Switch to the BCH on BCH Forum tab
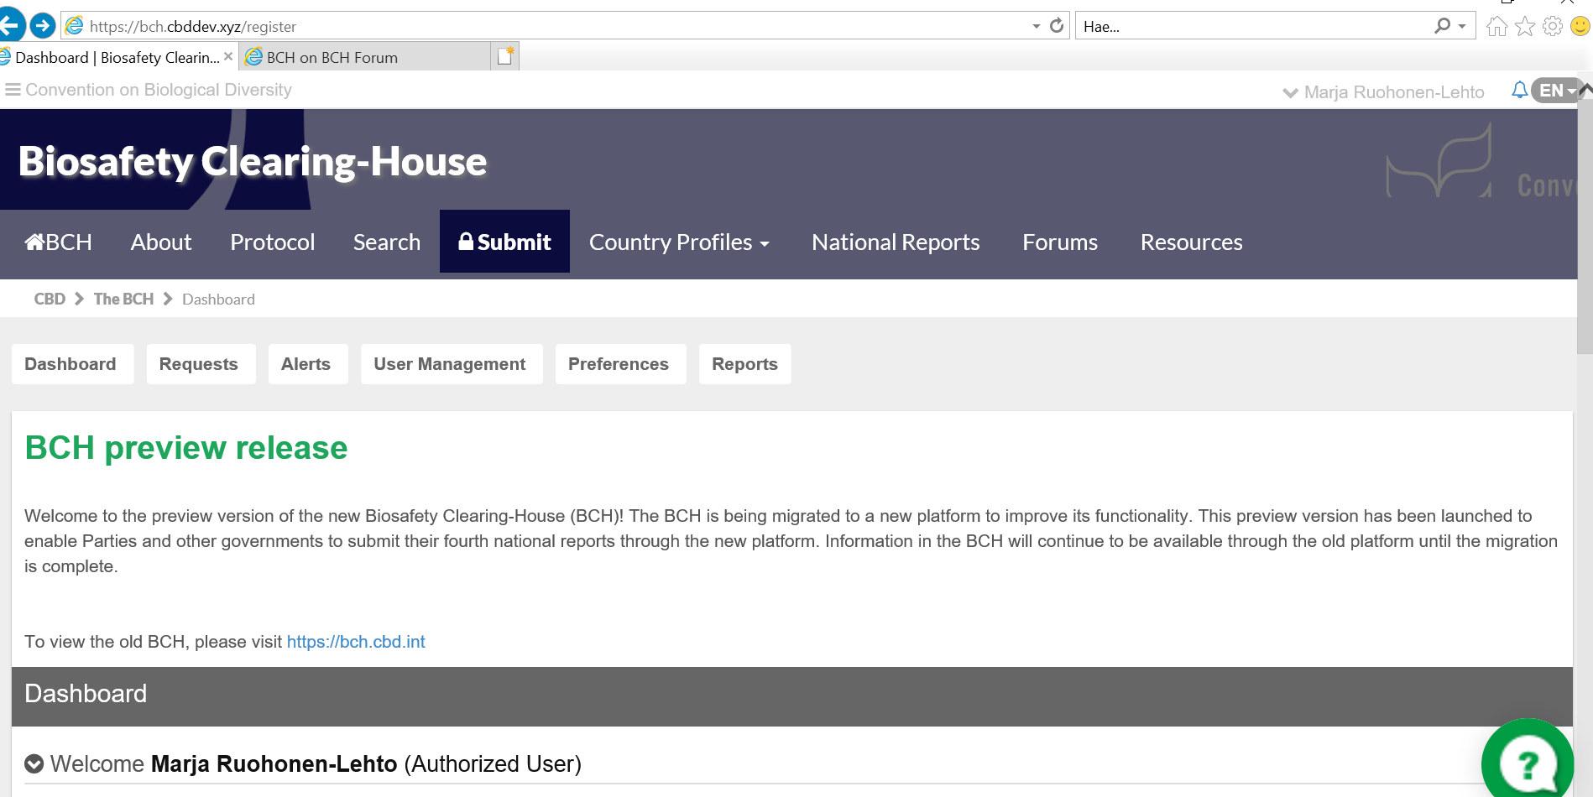 pyautogui.click(x=332, y=58)
